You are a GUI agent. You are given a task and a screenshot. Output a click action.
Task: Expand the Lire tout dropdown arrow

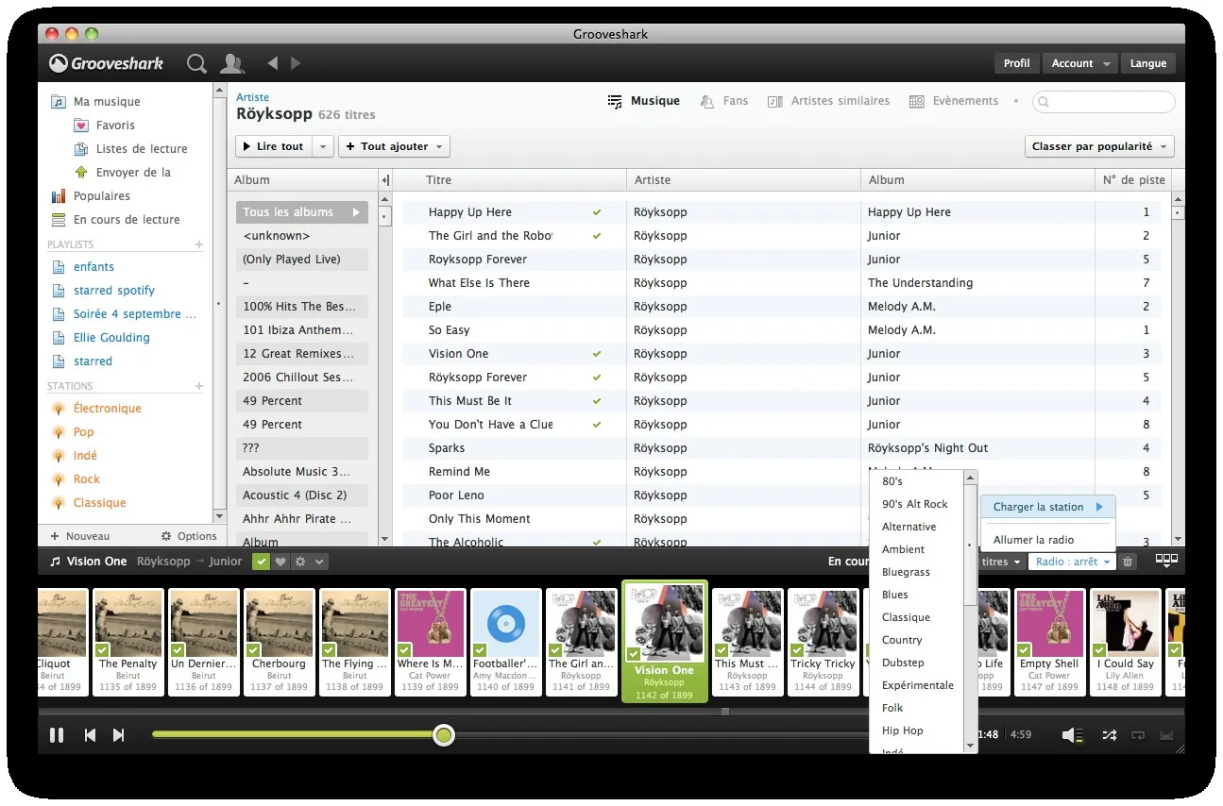(x=323, y=146)
